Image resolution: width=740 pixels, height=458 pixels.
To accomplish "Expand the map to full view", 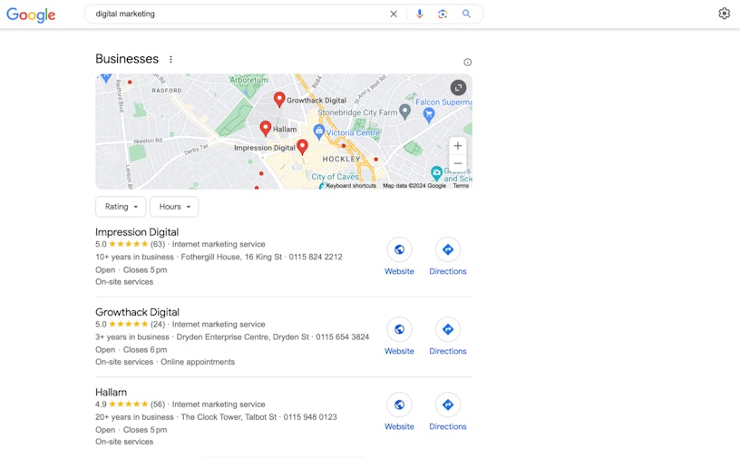I will (x=458, y=87).
